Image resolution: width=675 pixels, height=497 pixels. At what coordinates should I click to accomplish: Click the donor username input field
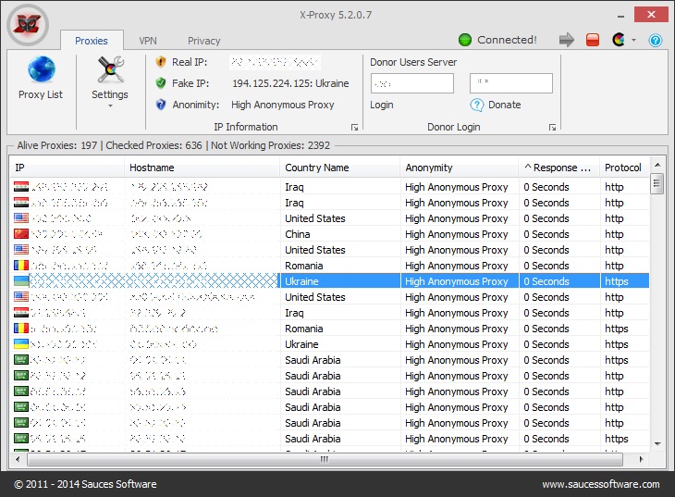pyautogui.click(x=411, y=83)
